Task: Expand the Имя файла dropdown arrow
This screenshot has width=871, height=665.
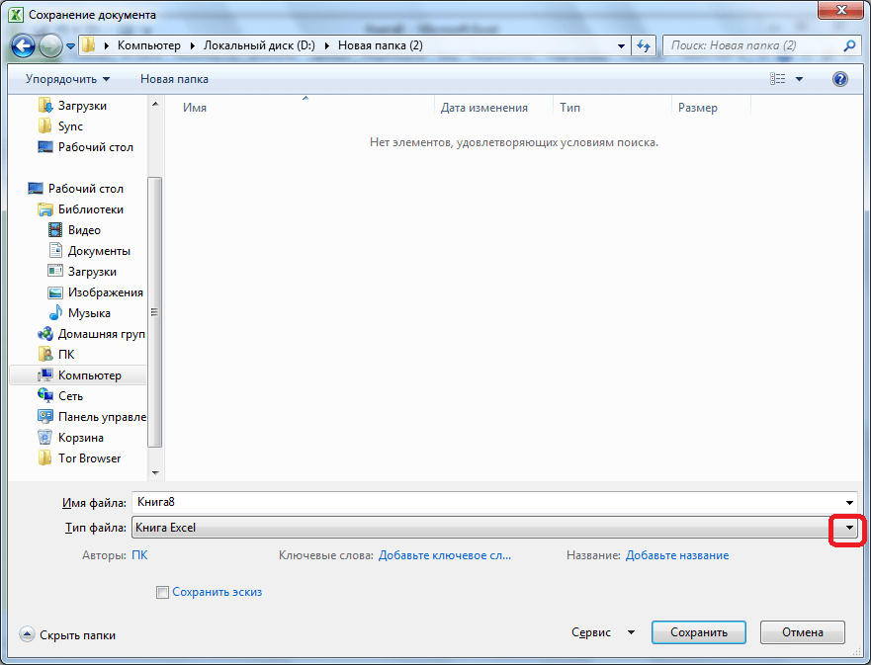Action: (x=849, y=502)
